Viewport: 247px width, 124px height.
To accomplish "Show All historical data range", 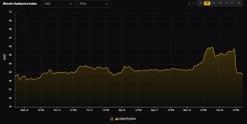I will (x=238, y=3).
